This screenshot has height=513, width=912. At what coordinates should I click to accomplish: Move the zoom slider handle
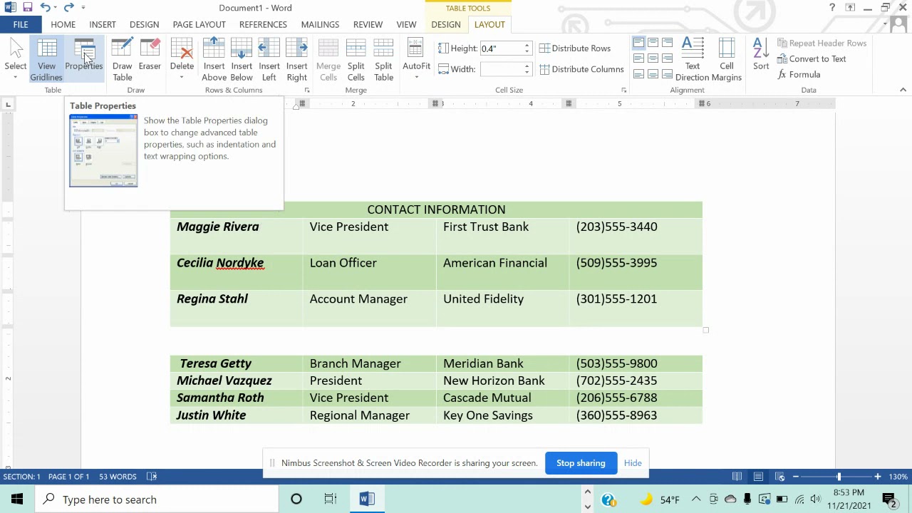(839, 477)
